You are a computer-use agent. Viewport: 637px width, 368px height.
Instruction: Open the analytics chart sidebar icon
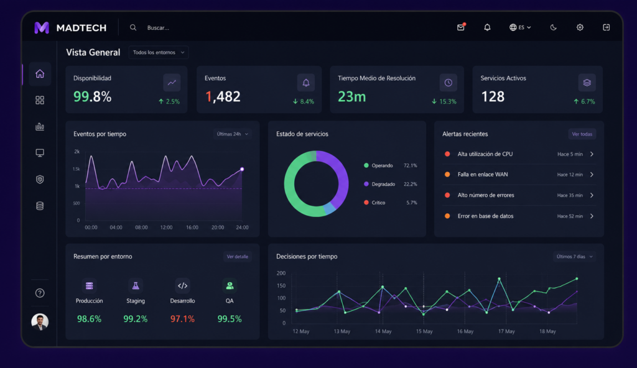point(40,126)
